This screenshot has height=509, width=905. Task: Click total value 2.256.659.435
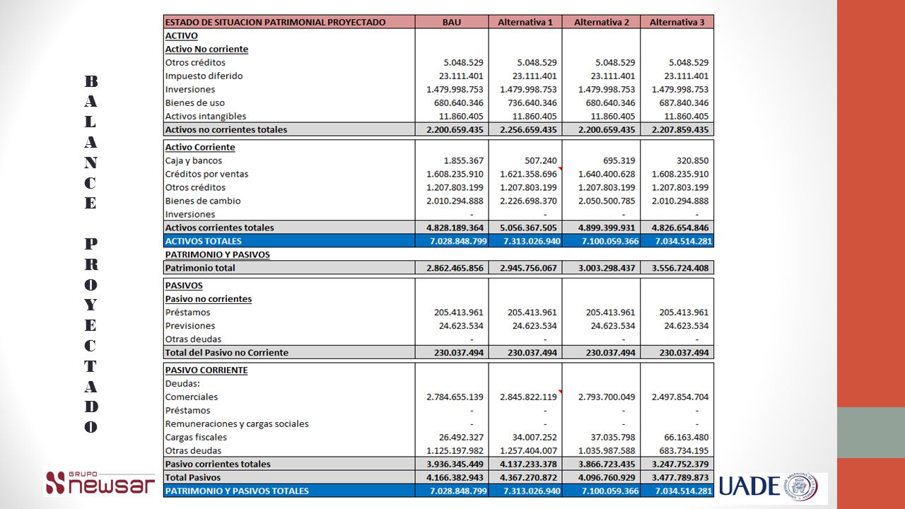[528, 130]
